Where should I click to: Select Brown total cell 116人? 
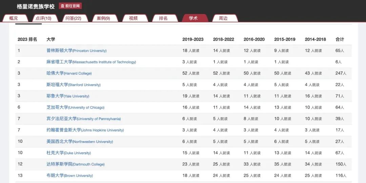[341, 176]
